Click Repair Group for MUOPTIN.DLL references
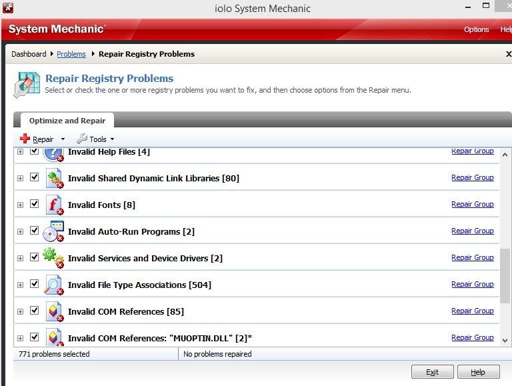 (x=472, y=337)
